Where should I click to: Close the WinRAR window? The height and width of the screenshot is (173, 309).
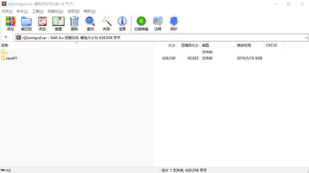point(302,4)
